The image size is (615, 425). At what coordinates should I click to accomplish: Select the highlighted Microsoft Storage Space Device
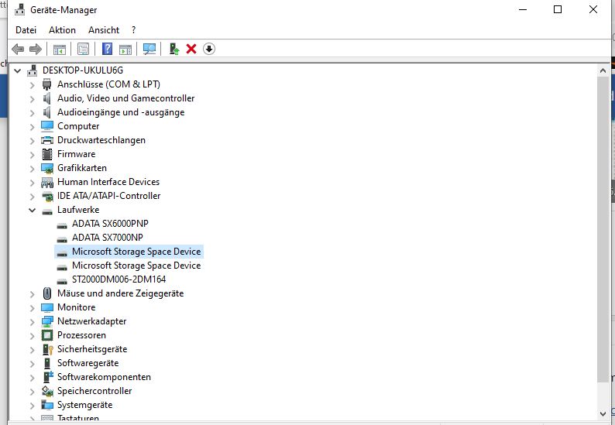click(136, 252)
